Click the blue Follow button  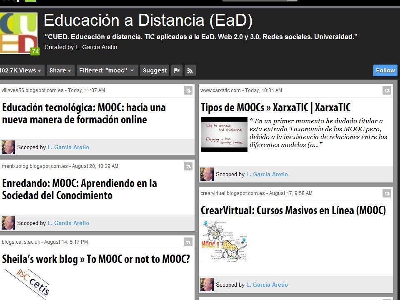point(385,70)
